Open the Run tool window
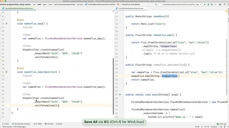Image resolution: width=229 pixels, height=128 pixels. pos(6,124)
